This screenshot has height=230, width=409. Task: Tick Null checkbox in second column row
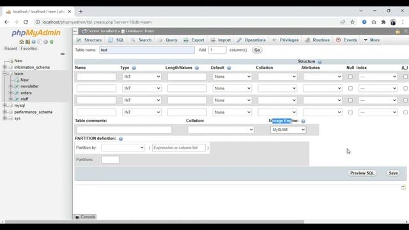[x=350, y=88]
